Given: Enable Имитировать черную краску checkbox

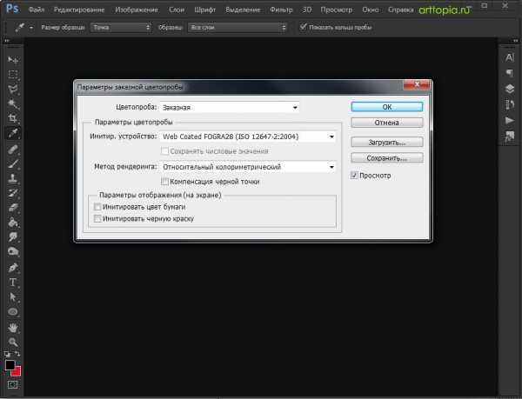Looking at the screenshot, I should coord(97,218).
